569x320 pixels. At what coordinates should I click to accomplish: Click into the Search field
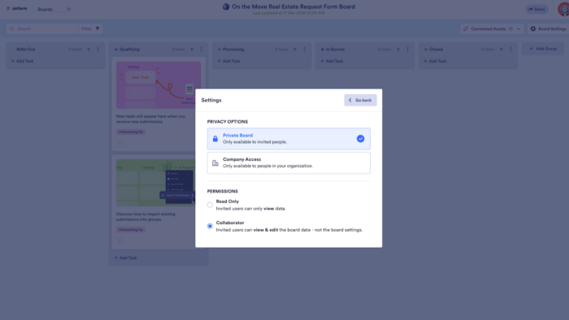click(42, 28)
